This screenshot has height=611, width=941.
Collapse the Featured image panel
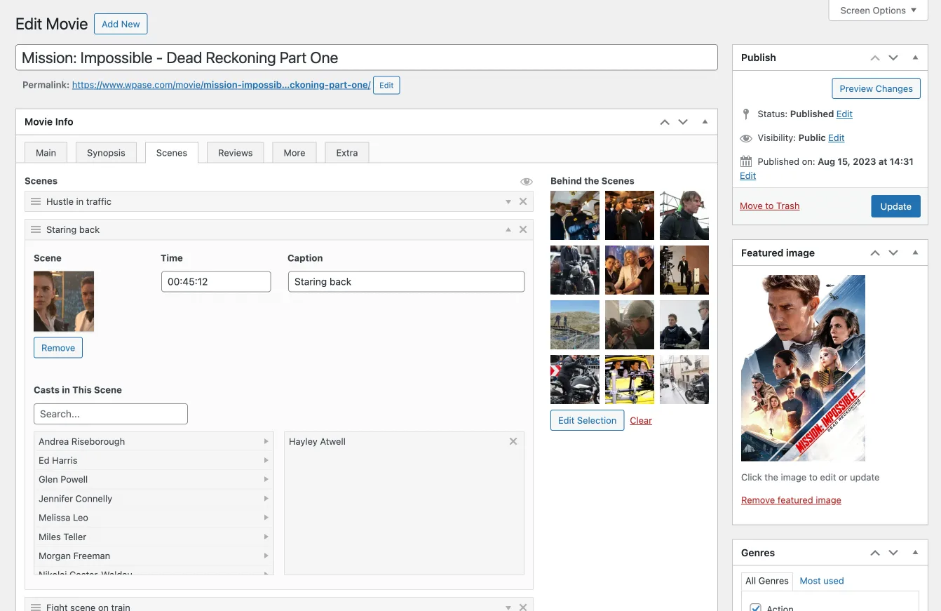tap(915, 253)
